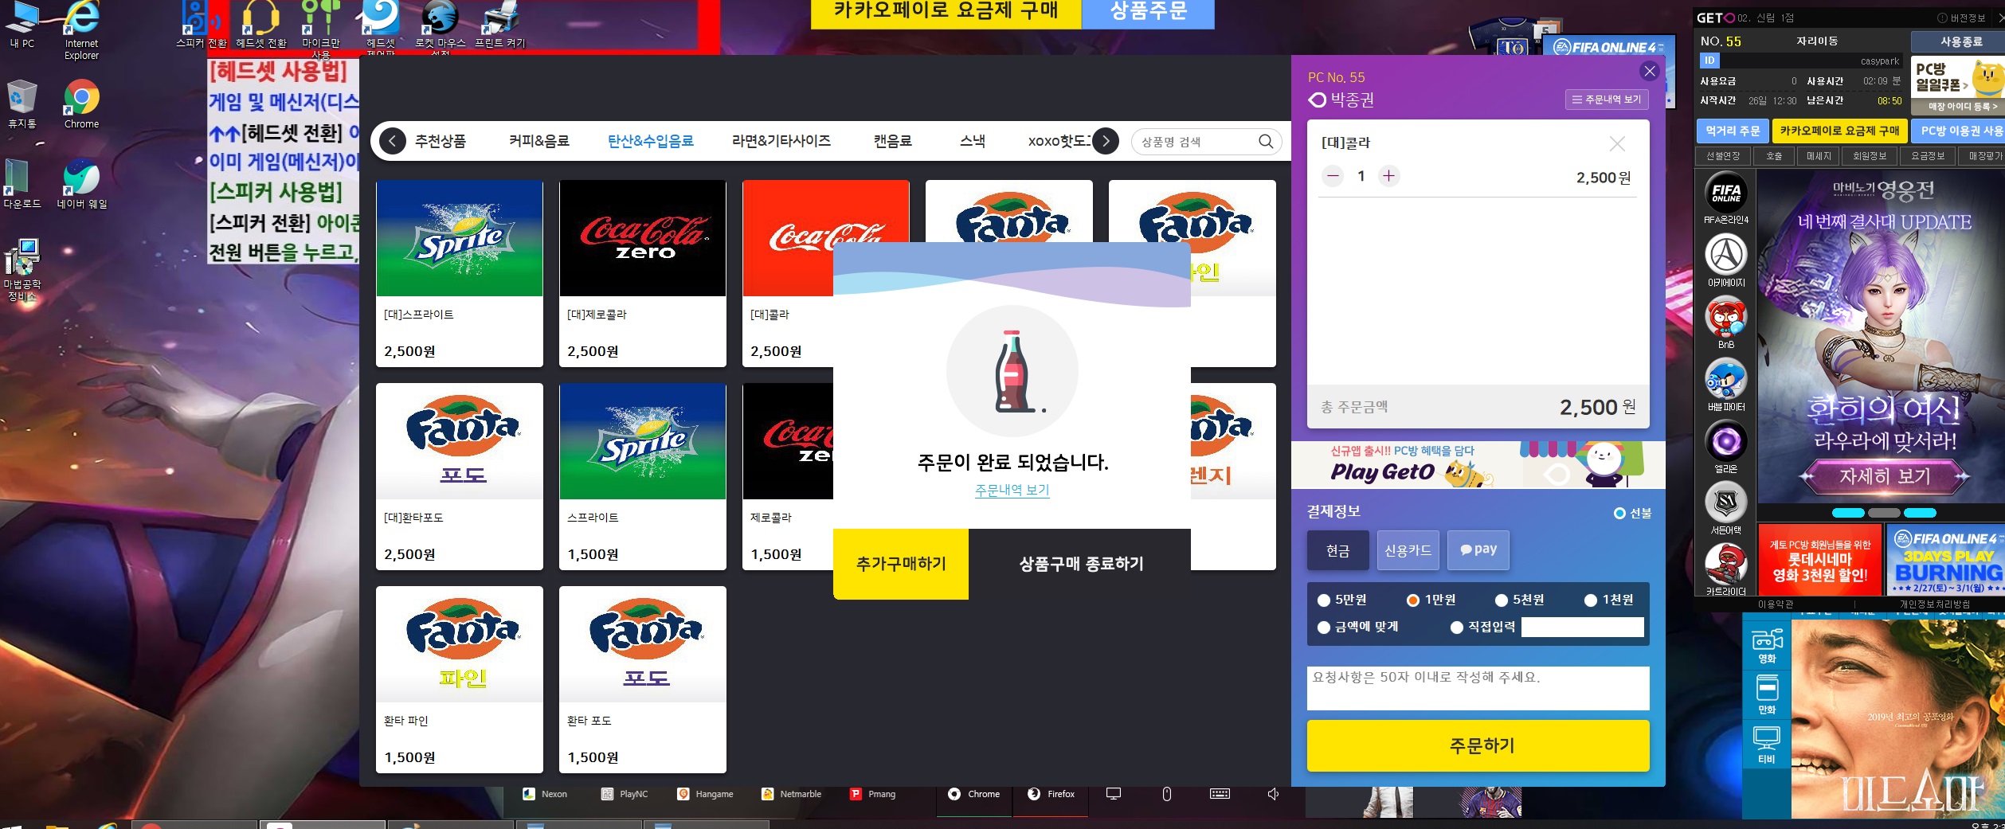Open the monitor settings icon in bottom bar

pos(1114,794)
